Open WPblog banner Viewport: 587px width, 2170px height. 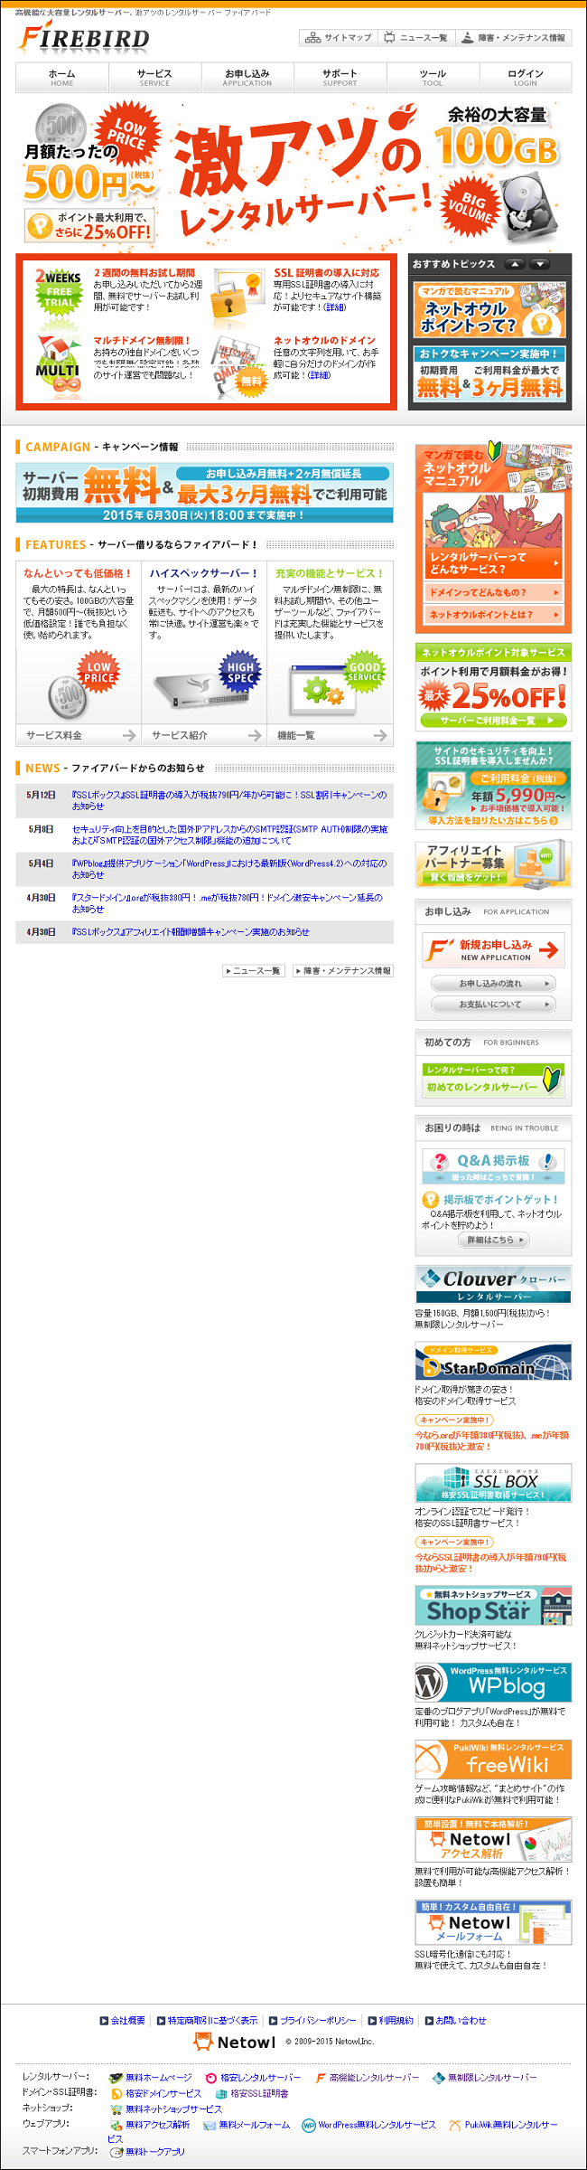pyautogui.click(x=493, y=1684)
